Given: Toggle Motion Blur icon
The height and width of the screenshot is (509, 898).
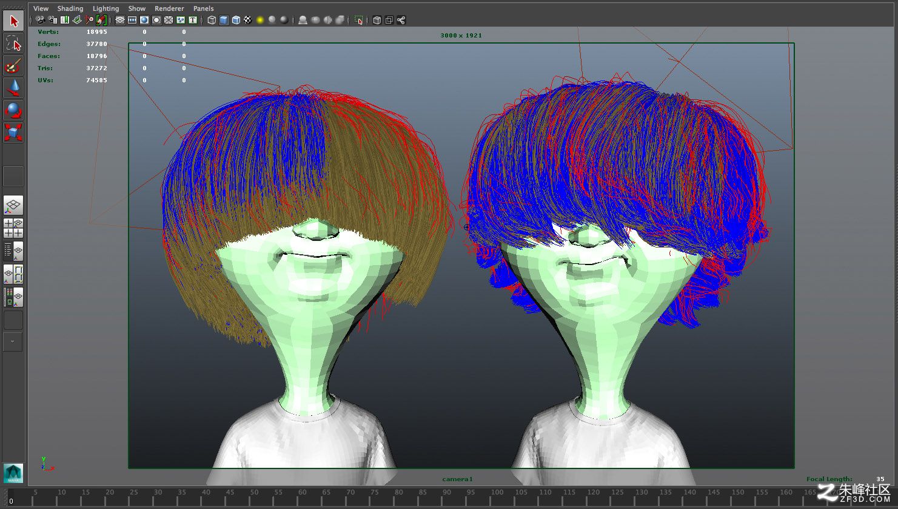Looking at the screenshot, I should (x=315, y=20).
